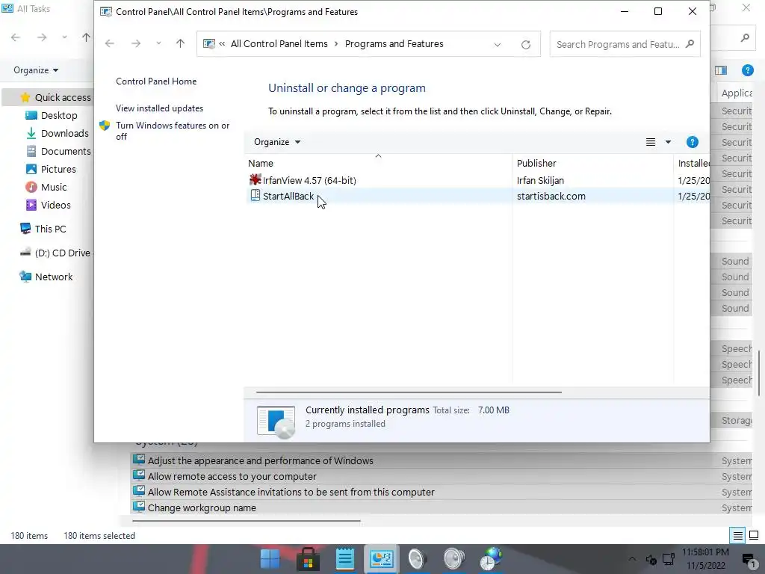Click the network tray icon
The width and height of the screenshot is (765, 574).
point(669,559)
